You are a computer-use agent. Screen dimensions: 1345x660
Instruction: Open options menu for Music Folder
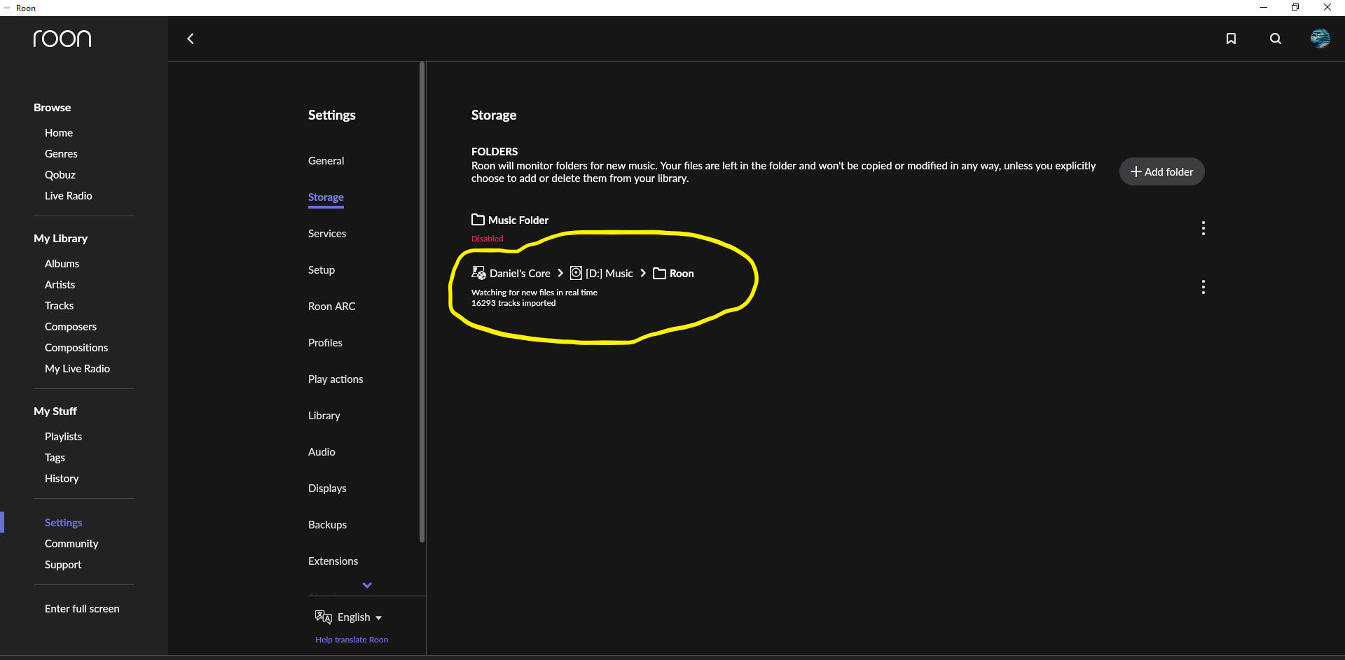[x=1203, y=228]
